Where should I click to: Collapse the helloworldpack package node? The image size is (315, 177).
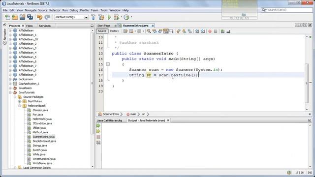20,106
